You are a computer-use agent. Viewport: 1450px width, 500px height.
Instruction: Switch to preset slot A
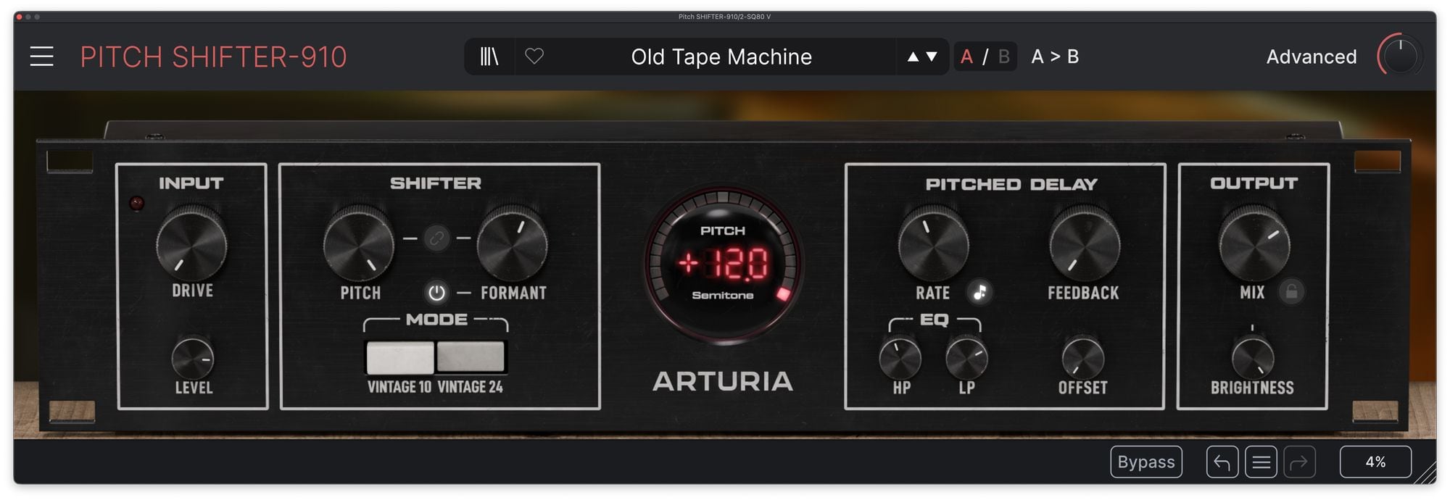966,57
